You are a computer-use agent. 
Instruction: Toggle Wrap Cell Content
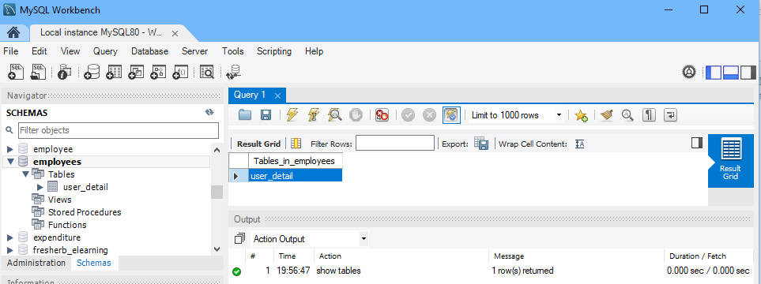[579, 144]
